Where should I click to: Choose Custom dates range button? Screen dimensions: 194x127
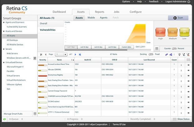pyautogui.click(x=126, y=47)
